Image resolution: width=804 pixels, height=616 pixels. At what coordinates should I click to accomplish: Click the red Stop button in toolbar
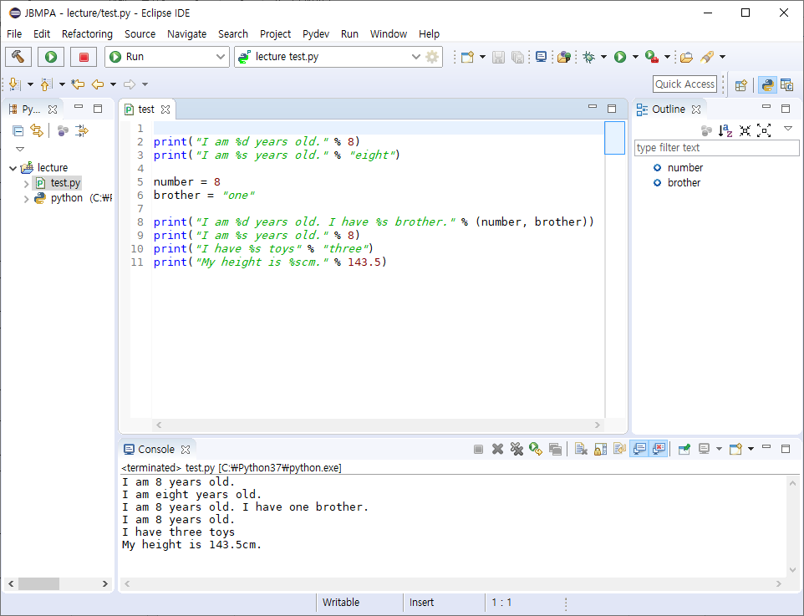pyautogui.click(x=84, y=57)
